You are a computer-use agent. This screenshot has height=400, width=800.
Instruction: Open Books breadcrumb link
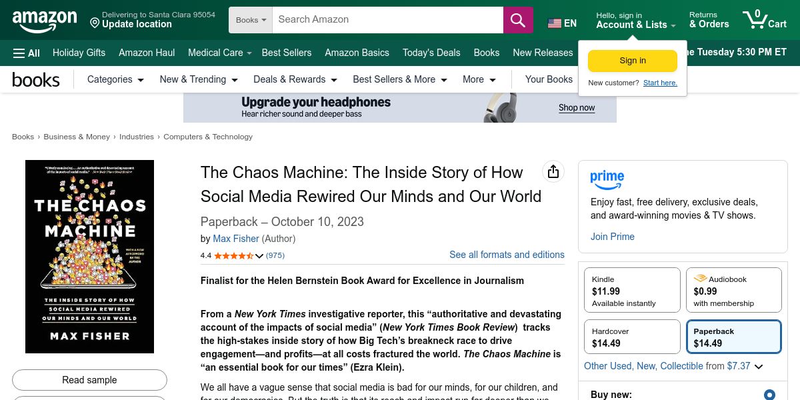point(23,137)
